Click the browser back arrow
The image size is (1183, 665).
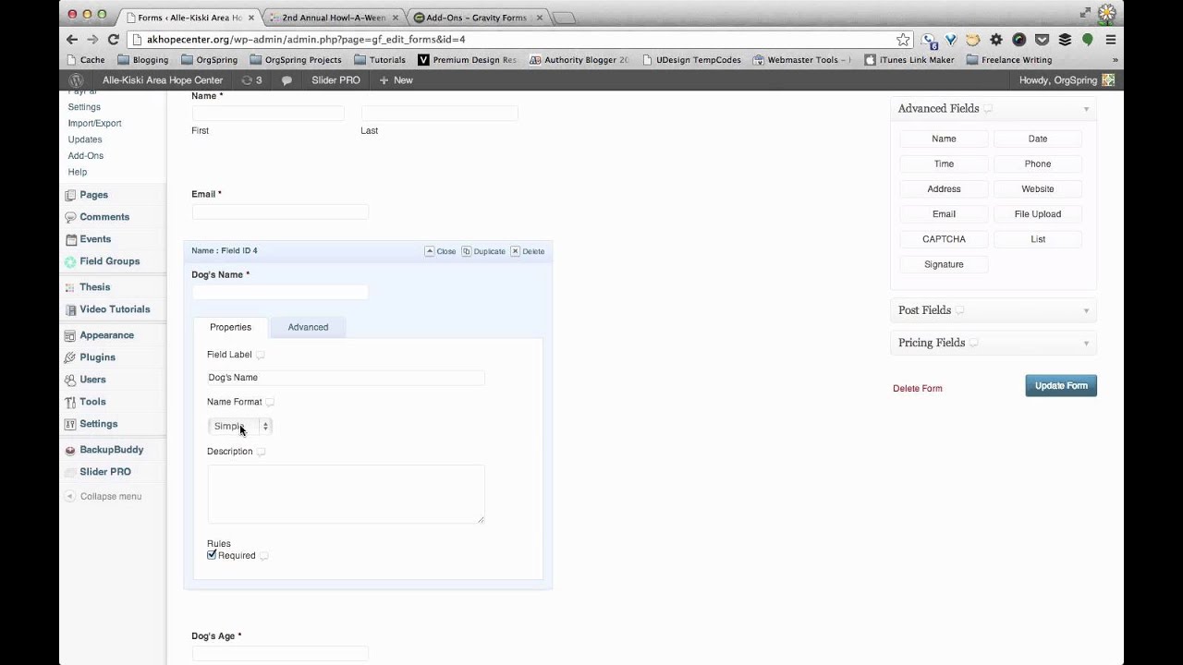coord(72,40)
